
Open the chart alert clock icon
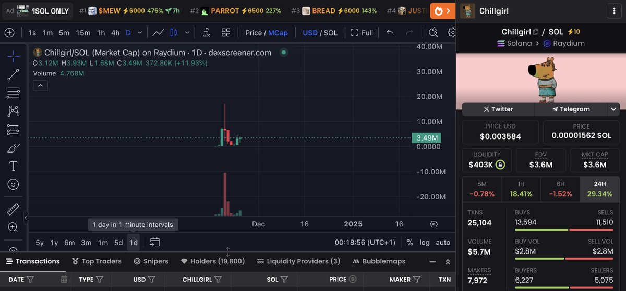(433, 33)
